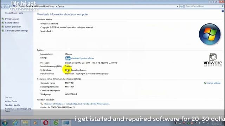Open Windows Experience Index link

click(83, 58)
